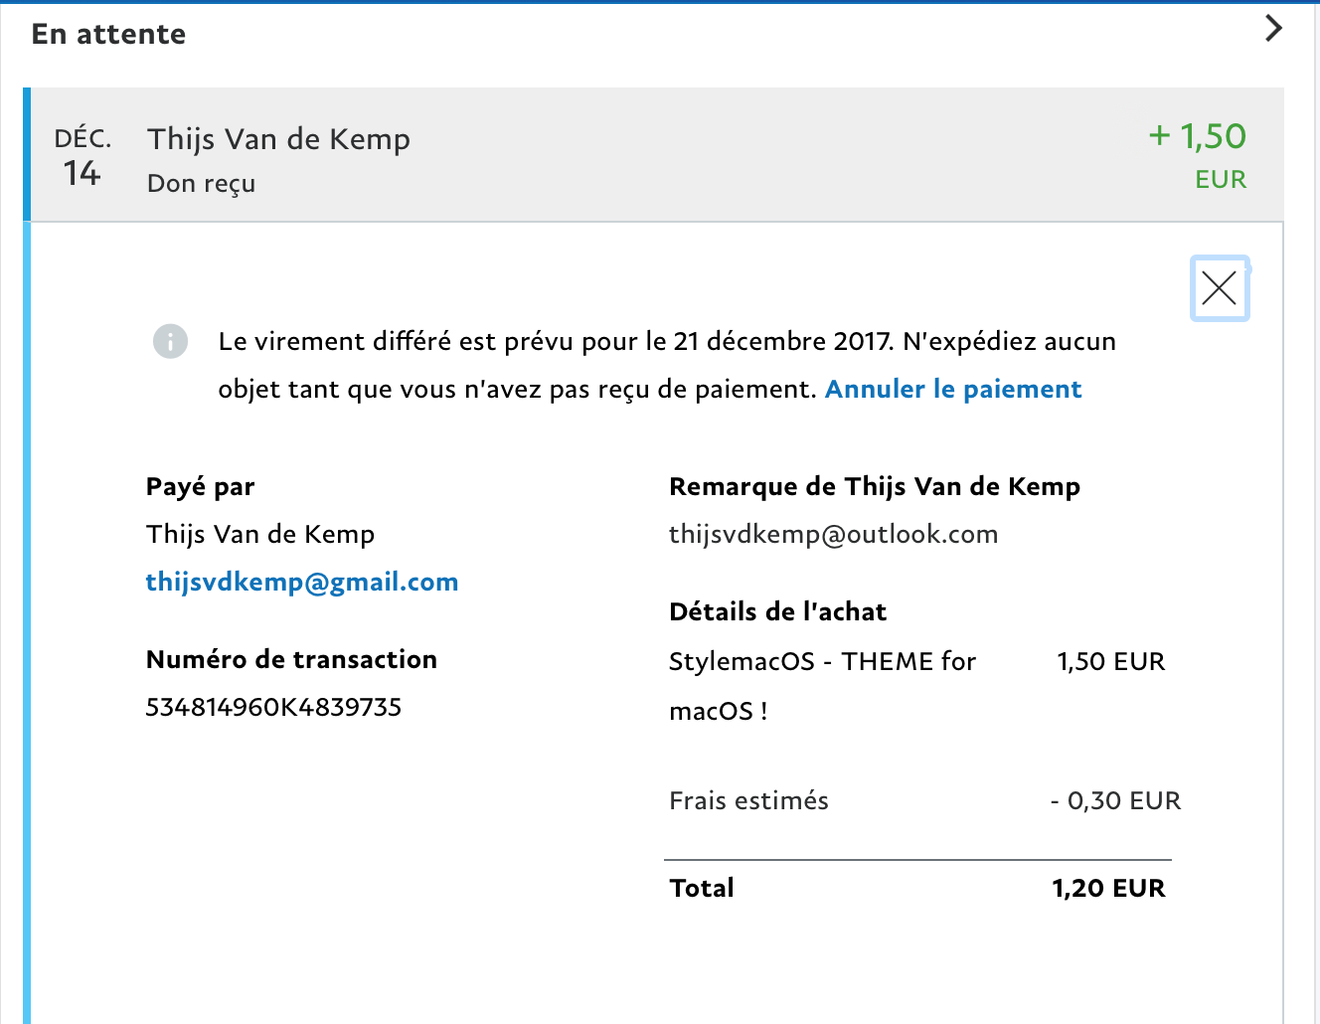Image resolution: width=1320 pixels, height=1024 pixels.
Task: Expand the En attente section chevron arrow
Action: 1273,28
